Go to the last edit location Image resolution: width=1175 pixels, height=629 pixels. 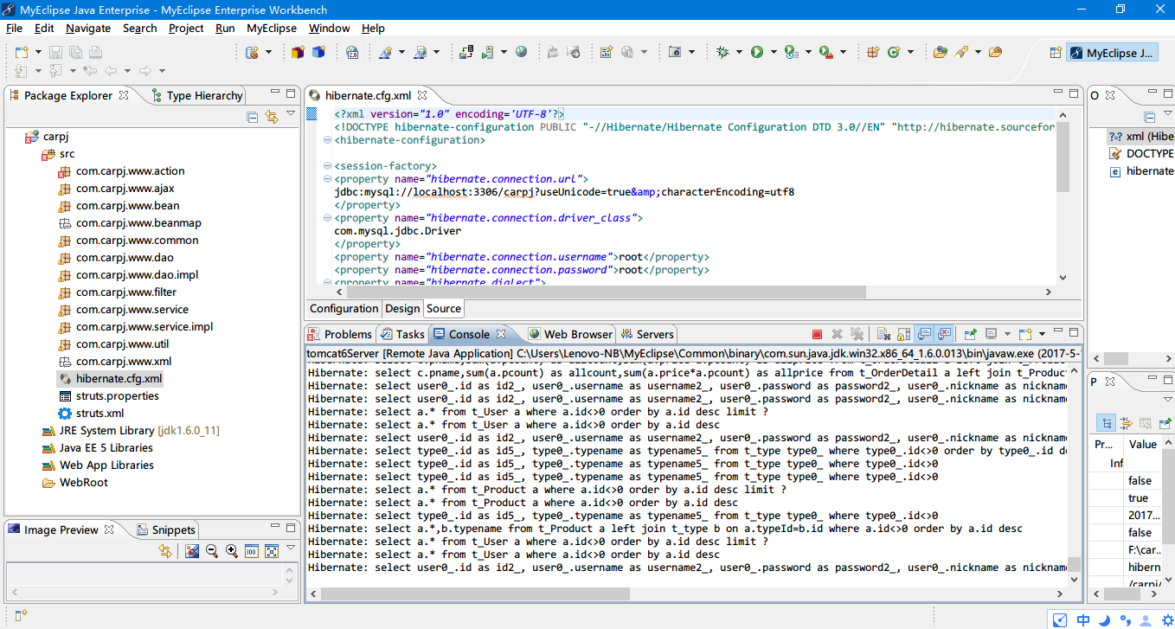point(92,71)
